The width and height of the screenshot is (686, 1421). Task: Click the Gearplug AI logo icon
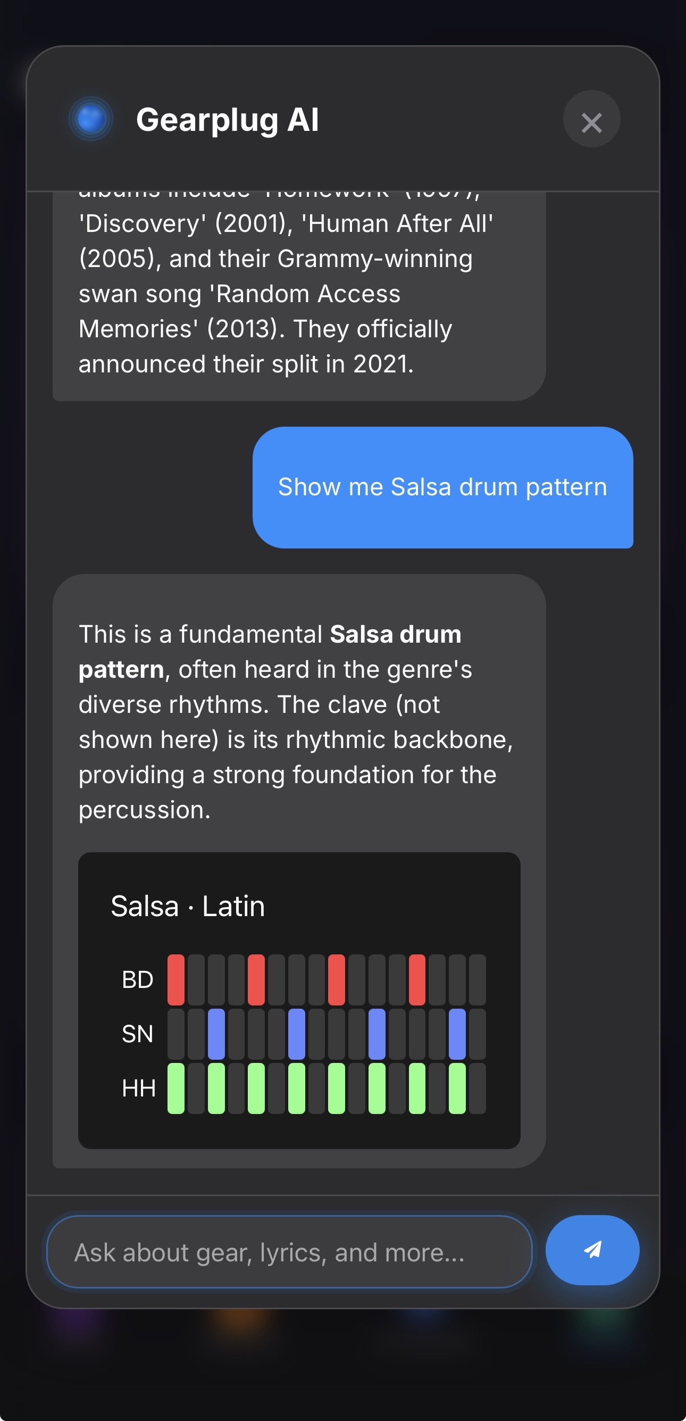coord(91,119)
